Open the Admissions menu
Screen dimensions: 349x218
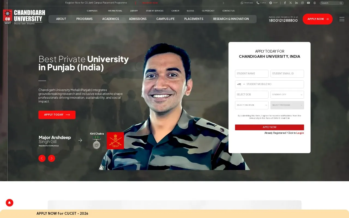pos(138,19)
